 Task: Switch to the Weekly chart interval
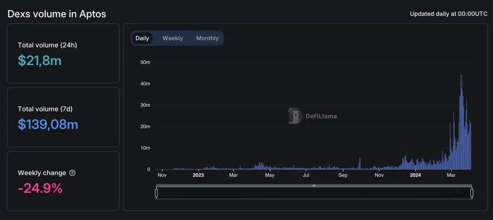pos(173,38)
